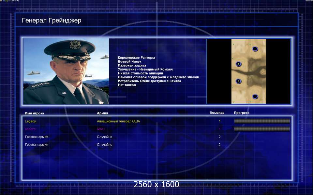Click General Granger's portrait image
This screenshot has width=313, height=195.
point(66,71)
